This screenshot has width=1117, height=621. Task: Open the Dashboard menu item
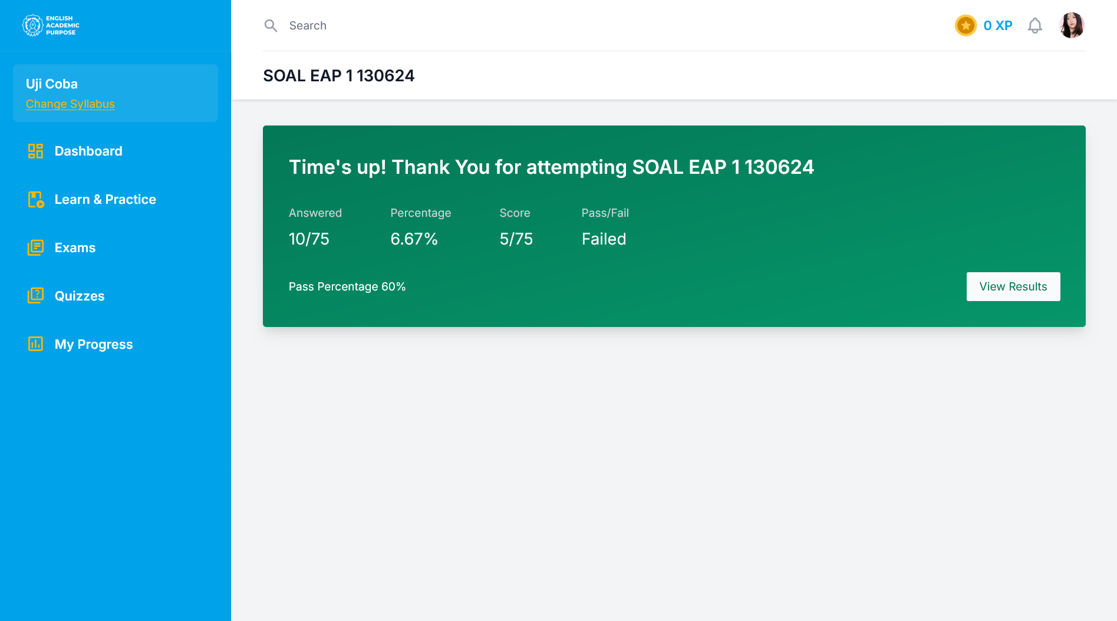[88, 151]
